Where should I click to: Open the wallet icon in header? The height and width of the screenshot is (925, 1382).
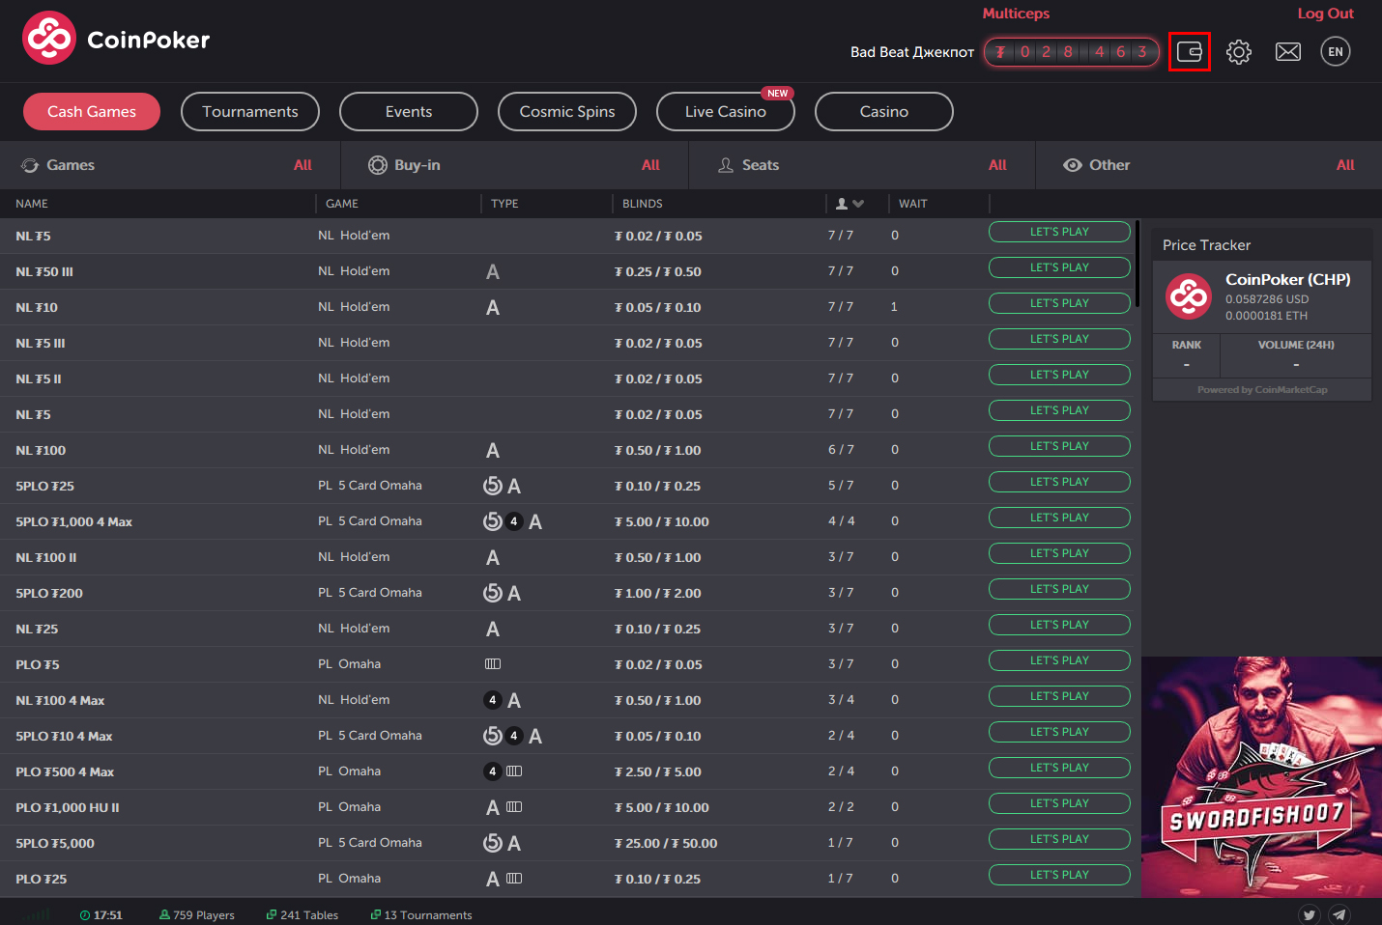click(1189, 52)
